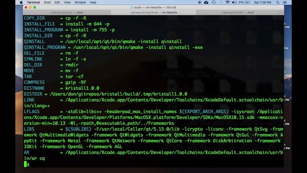Image resolution: width=307 pixels, height=173 pixels.
Task: Click the SYMLINK variable name
Action: (x=33, y=59)
